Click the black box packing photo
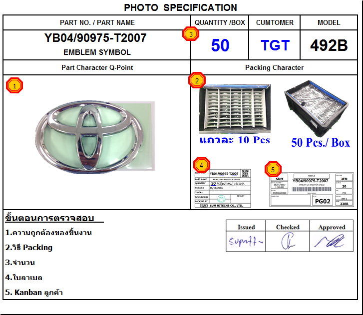The height and width of the screenshot is (315, 363). [x=316, y=108]
